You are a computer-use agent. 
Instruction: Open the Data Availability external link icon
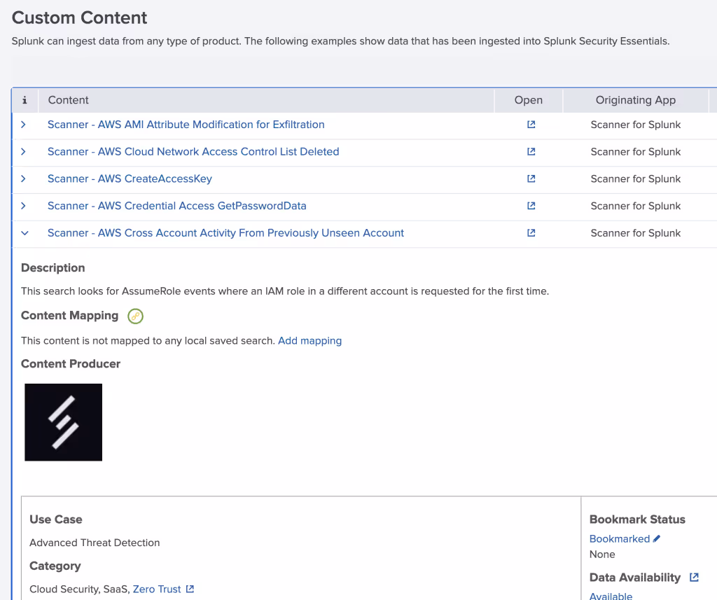[x=693, y=577]
